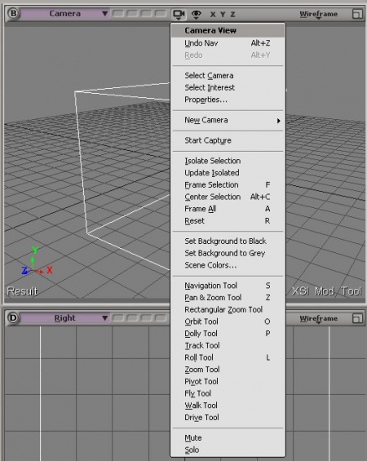The height and width of the screenshot is (461, 367).
Task: Choose Isolate Selection in the menu
Action: coord(228,161)
